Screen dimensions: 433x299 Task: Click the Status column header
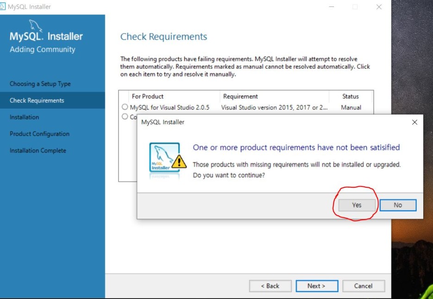pyautogui.click(x=351, y=96)
